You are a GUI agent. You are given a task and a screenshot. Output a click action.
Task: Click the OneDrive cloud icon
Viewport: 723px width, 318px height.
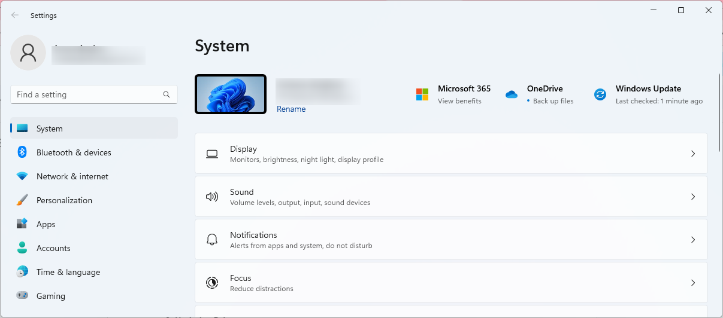pyautogui.click(x=512, y=94)
